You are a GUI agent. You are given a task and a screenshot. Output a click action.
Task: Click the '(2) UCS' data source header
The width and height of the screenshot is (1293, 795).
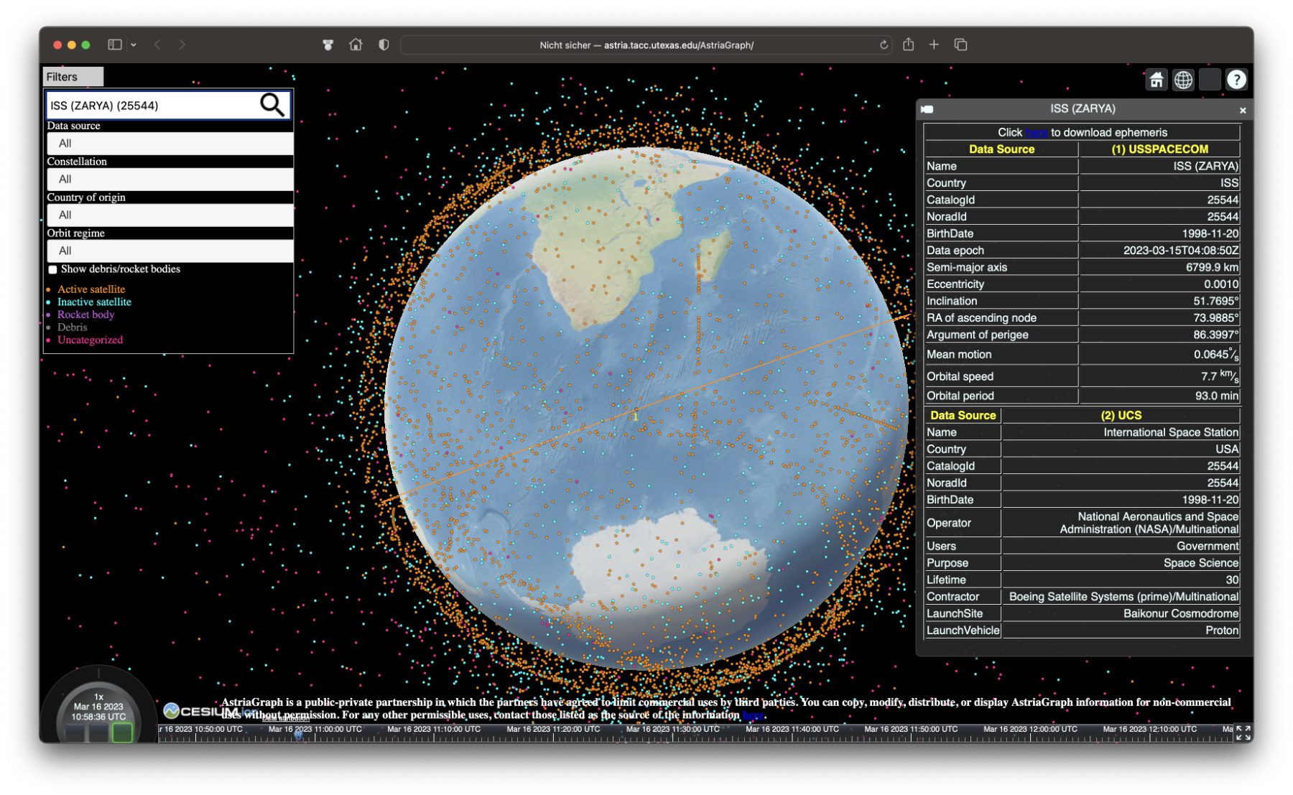click(x=1121, y=415)
